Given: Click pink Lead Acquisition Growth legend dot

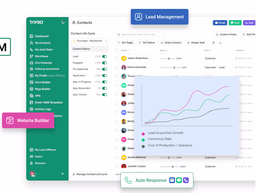Looking at the screenshot, I should click(143, 134).
